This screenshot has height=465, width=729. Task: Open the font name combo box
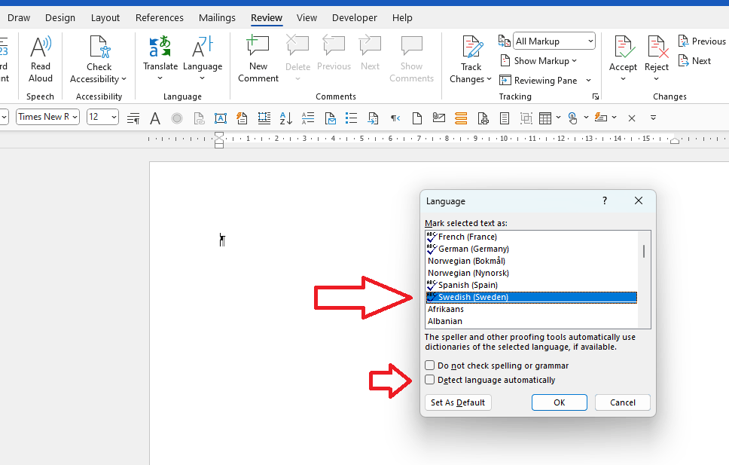click(x=48, y=117)
